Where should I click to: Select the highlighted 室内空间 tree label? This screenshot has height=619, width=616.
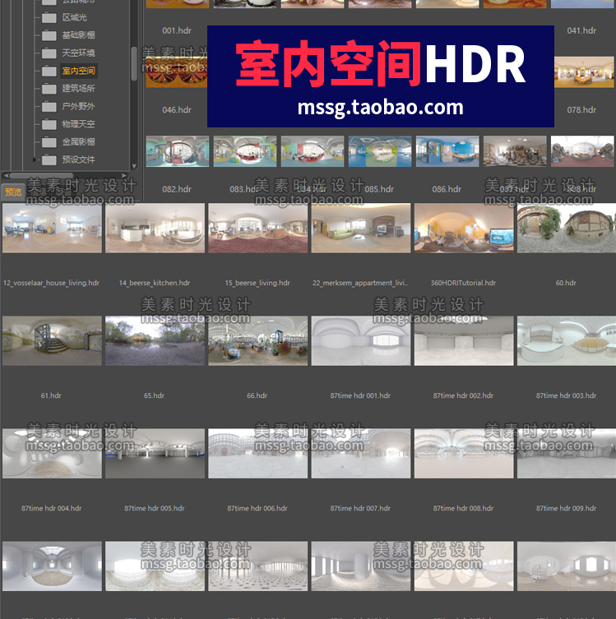pos(79,71)
